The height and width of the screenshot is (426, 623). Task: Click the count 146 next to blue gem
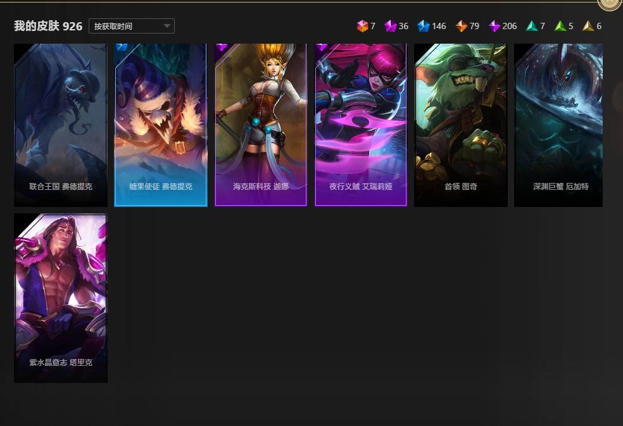click(439, 26)
